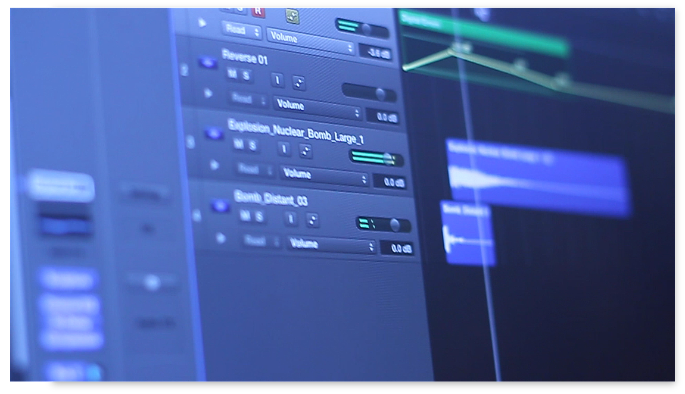
Task: Mute the Explosion_Nuclear_Bomb_Large_1 track
Action: click(238, 143)
